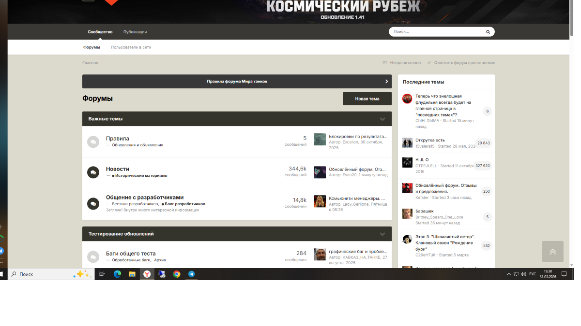Switch to the Сообщество tab
The image size is (581, 326).
point(100,32)
